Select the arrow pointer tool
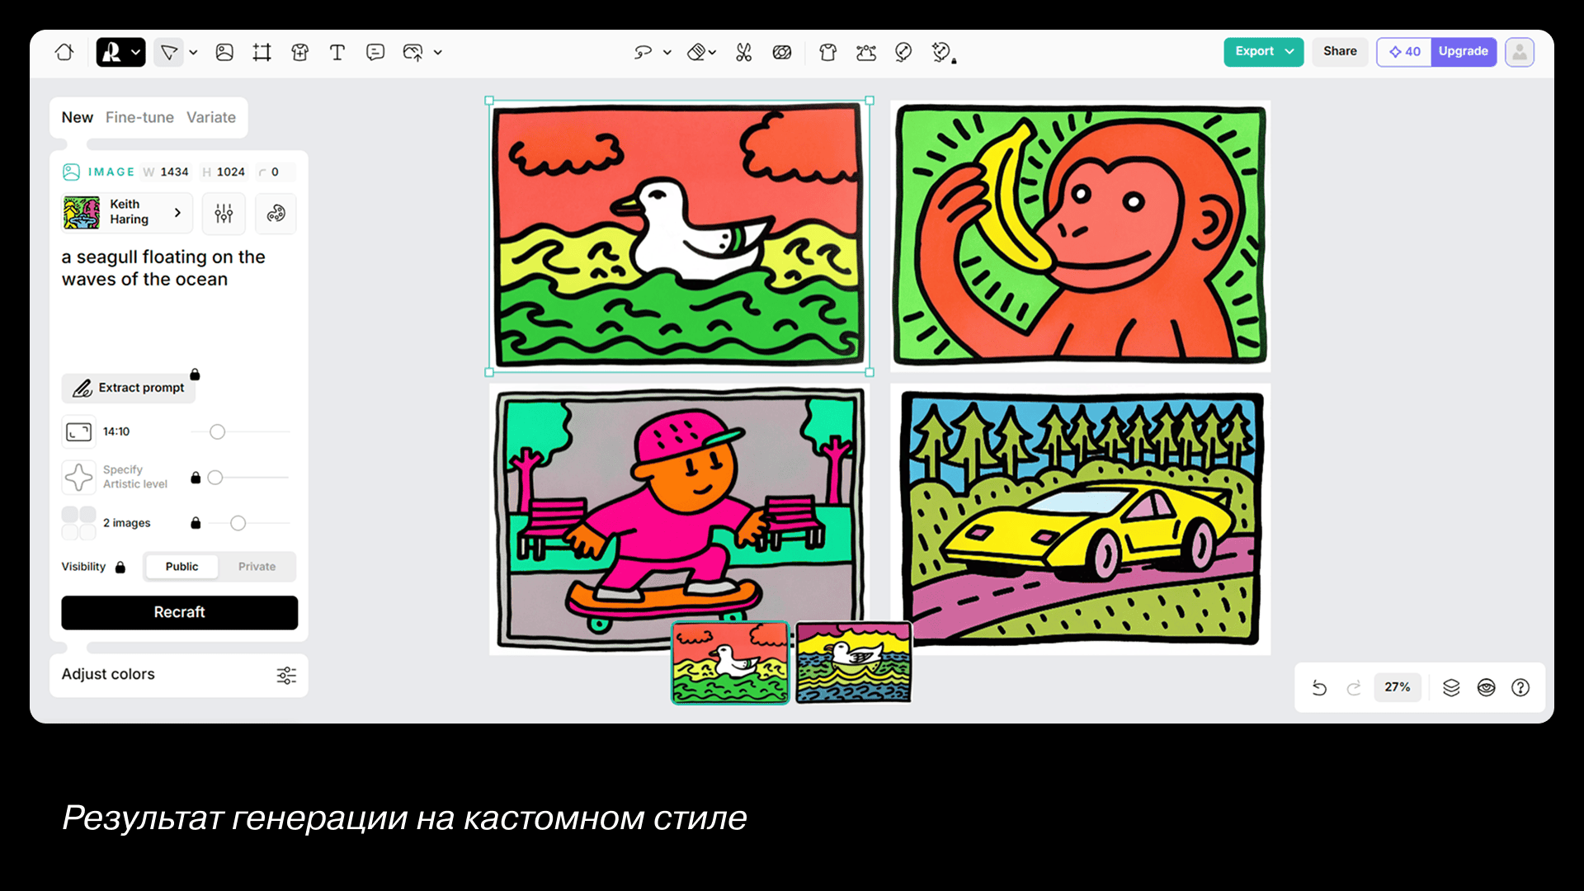The image size is (1584, 891). 168,52
